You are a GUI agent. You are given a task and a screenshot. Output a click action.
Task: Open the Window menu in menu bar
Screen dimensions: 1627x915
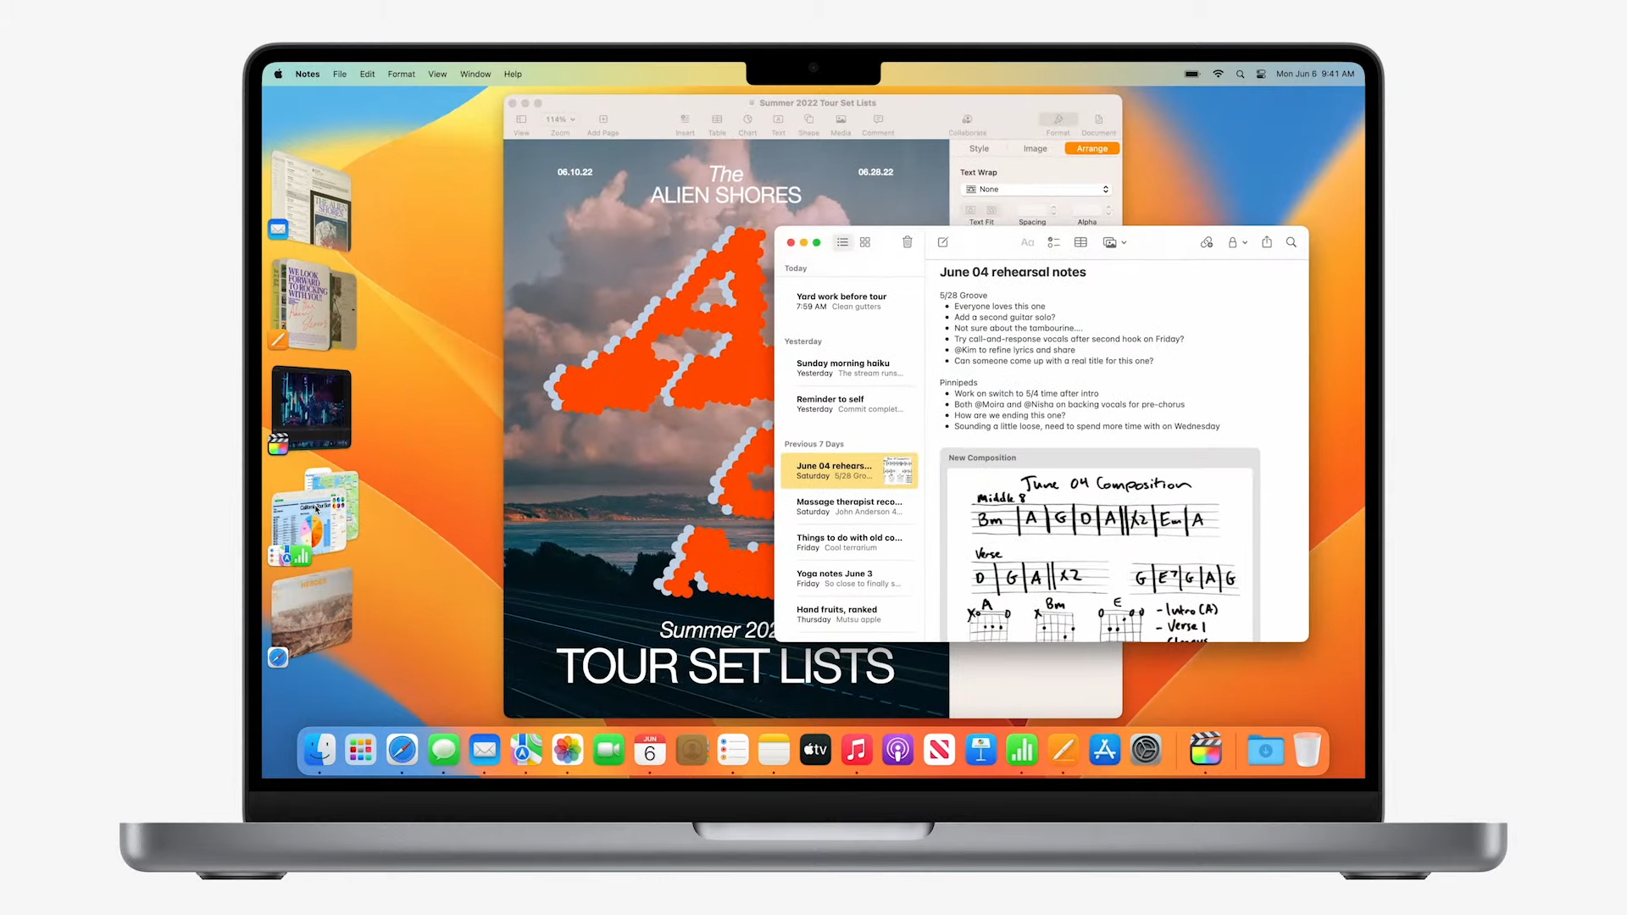pyautogui.click(x=476, y=74)
